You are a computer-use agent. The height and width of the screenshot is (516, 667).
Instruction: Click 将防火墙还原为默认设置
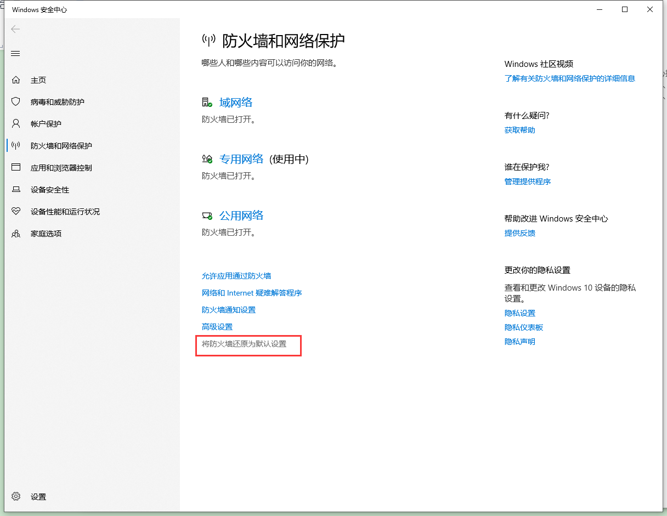(244, 344)
